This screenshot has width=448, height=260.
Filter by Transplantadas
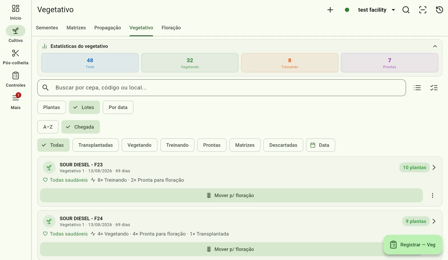(x=95, y=145)
